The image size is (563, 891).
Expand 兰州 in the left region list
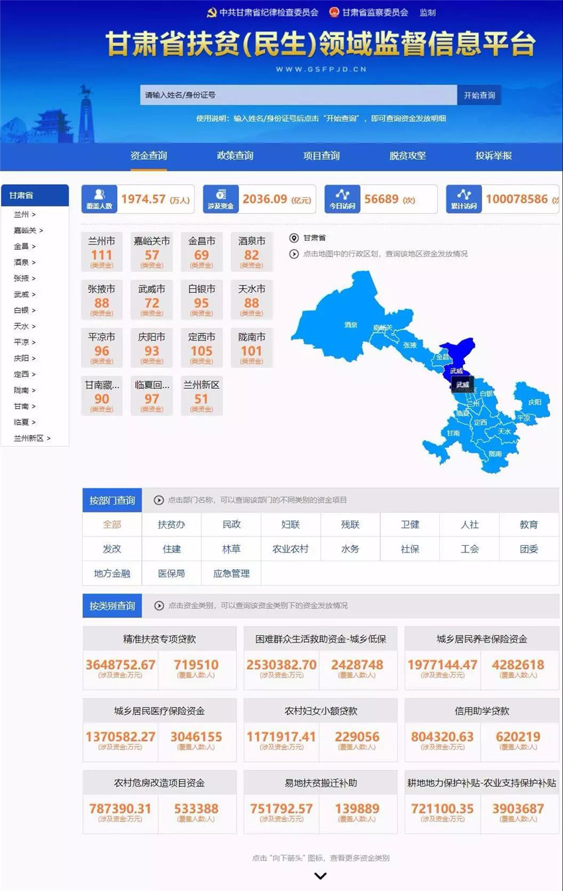coord(25,215)
